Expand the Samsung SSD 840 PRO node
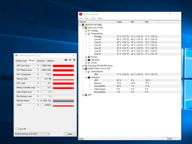 tap(83, 66)
